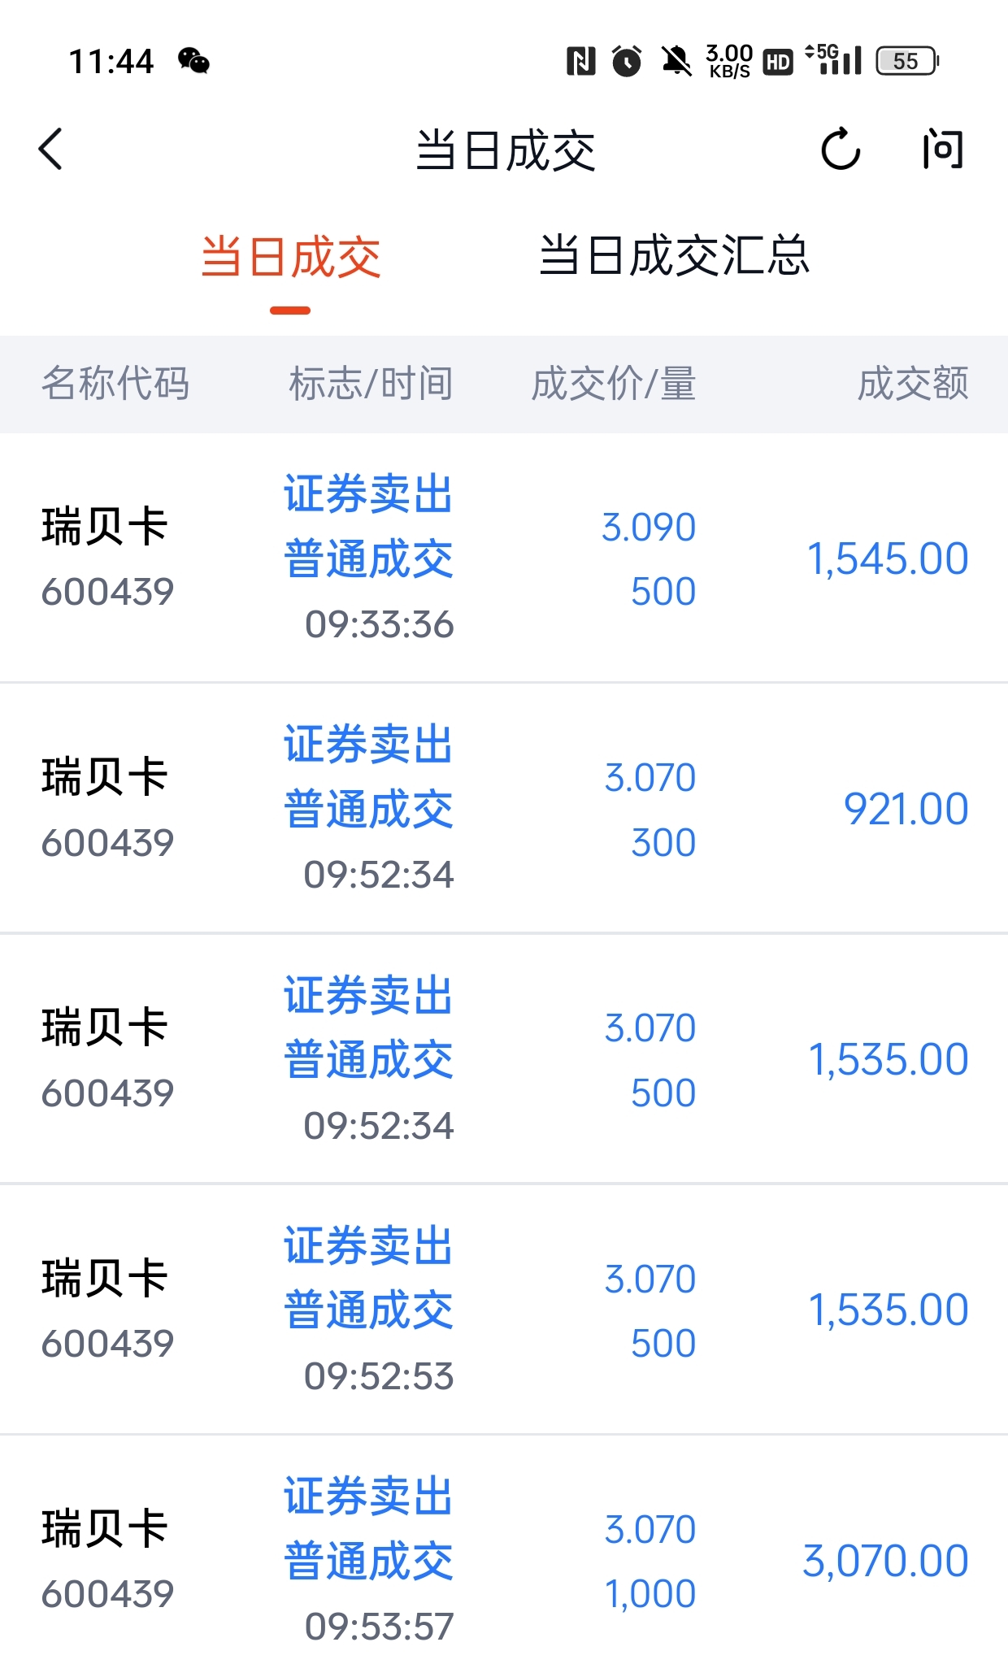Open the 09:33:36 瑞贝卡 sell record
The height and width of the screenshot is (1677, 1008).
pyautogui.click(x=504, y=558)
